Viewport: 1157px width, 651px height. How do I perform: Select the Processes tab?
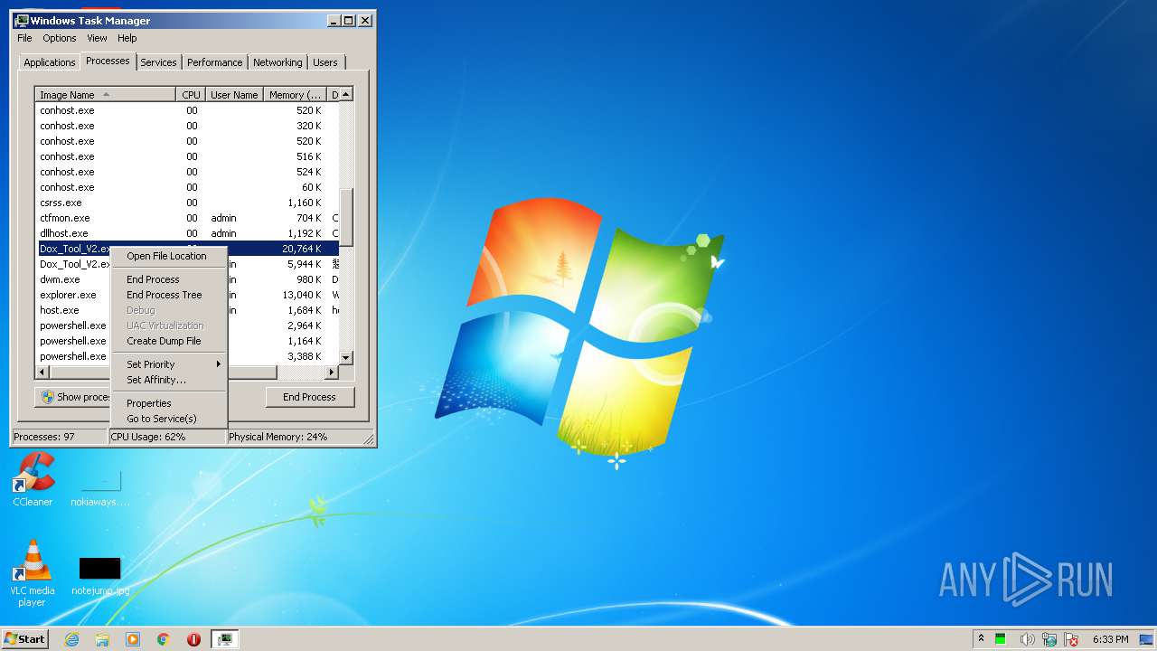pyautogui.click(x=108, y=61)
